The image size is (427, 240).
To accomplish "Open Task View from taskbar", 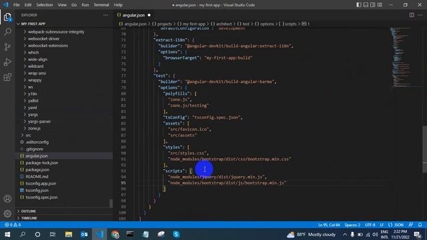I will [53, 234].
